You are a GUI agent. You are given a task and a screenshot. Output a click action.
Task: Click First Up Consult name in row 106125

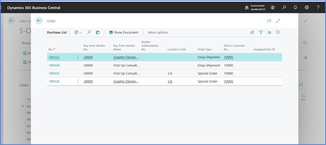pos(127,73)
